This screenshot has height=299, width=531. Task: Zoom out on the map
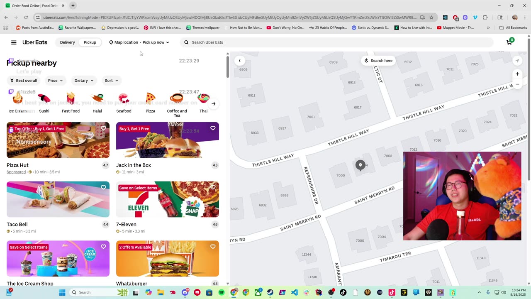517,84
